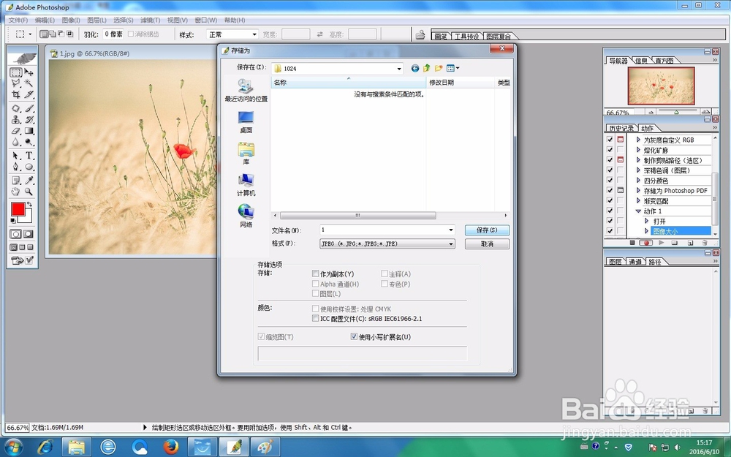
Task: Swap foreground and background colors
Action: pyautogui.click(x=30, y=204)
